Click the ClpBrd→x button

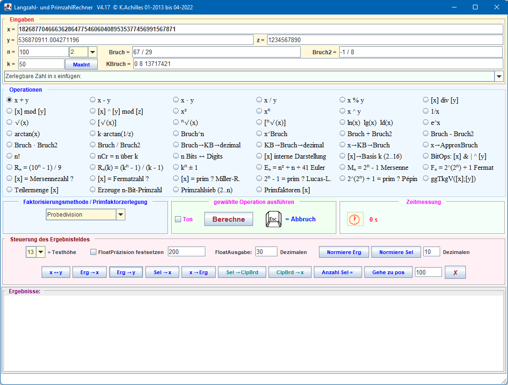pyautogui.click(x=290, y=272)
